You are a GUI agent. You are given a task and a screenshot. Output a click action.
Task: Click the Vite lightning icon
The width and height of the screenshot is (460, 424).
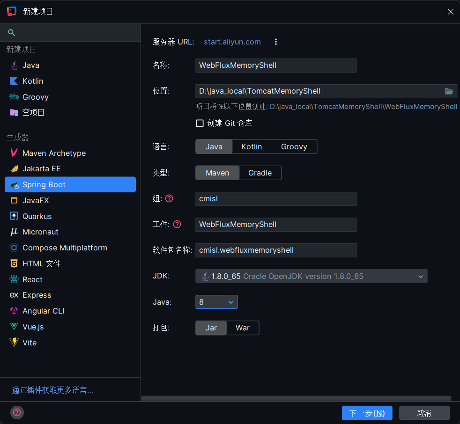14,342
